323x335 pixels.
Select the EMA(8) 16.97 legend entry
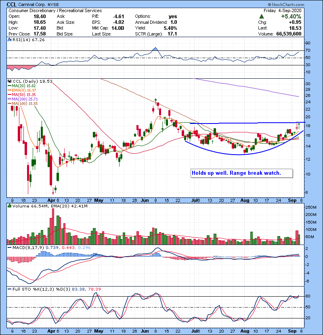click(x=22, y=90)
